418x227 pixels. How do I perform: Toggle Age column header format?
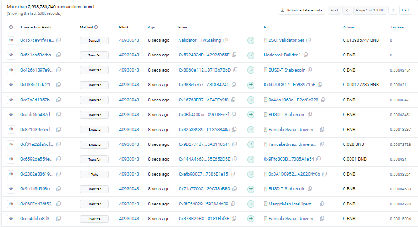151,28
